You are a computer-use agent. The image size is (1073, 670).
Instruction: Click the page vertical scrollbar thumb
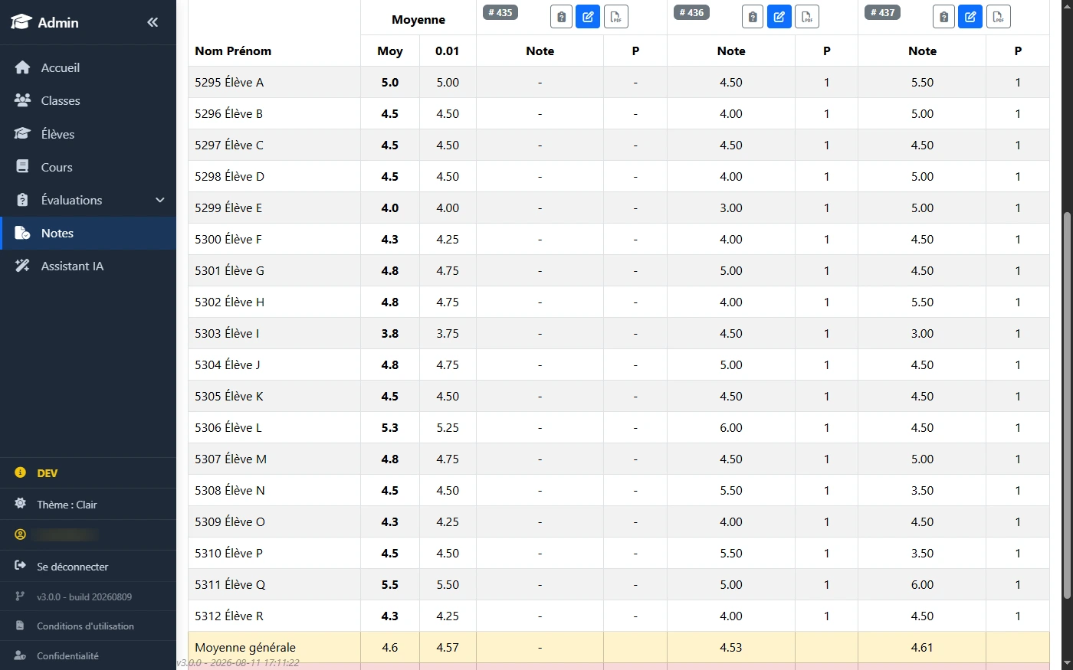point(1066,406)
